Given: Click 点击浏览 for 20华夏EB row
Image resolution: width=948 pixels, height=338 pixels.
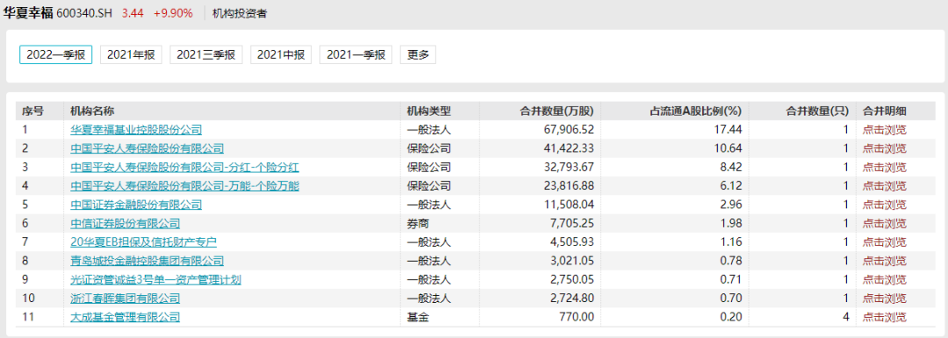Looking at the screenshot, I should (x=885, y=242).
